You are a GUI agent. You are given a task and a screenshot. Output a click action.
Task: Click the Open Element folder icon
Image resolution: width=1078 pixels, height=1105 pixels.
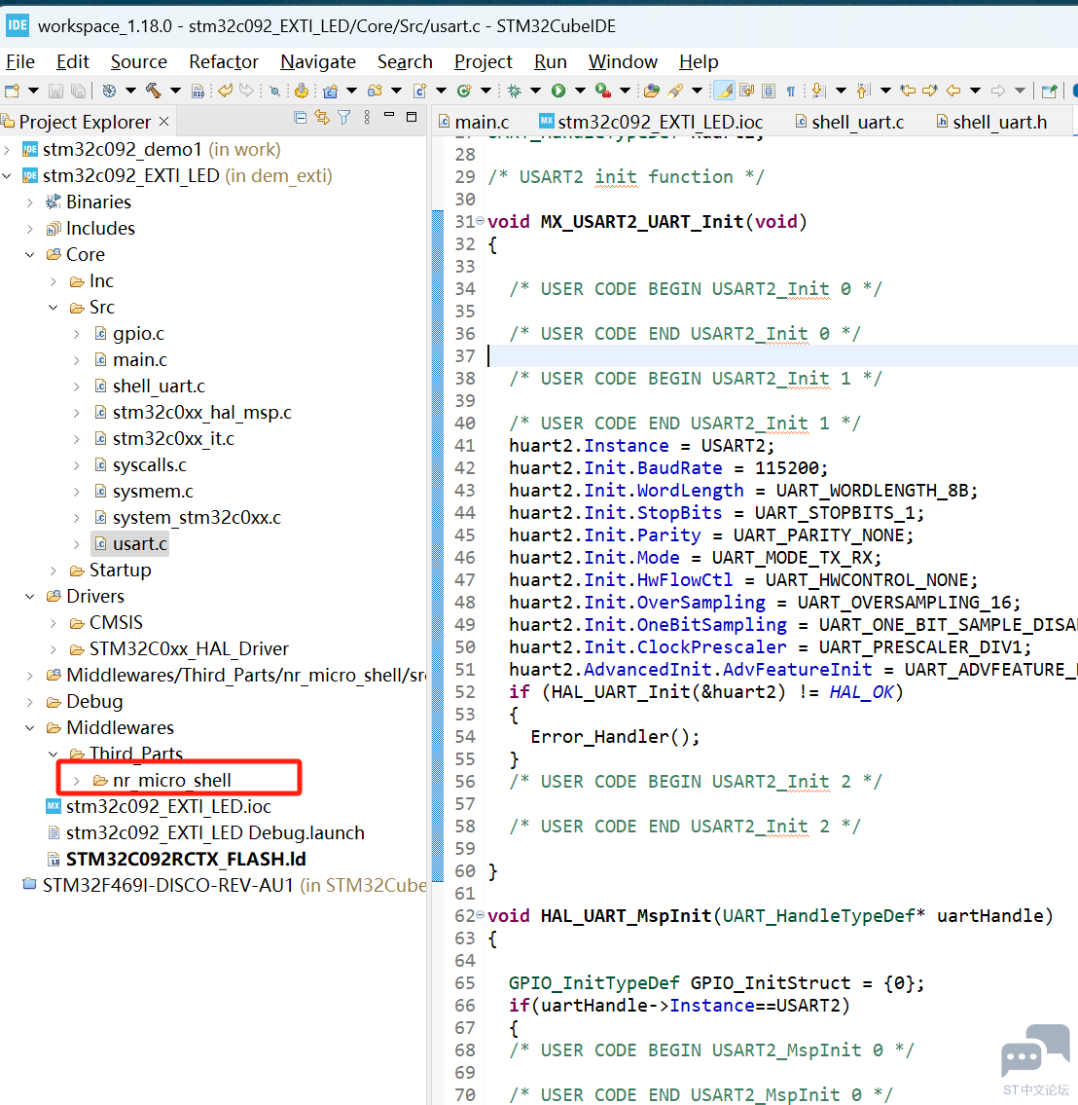651,91
